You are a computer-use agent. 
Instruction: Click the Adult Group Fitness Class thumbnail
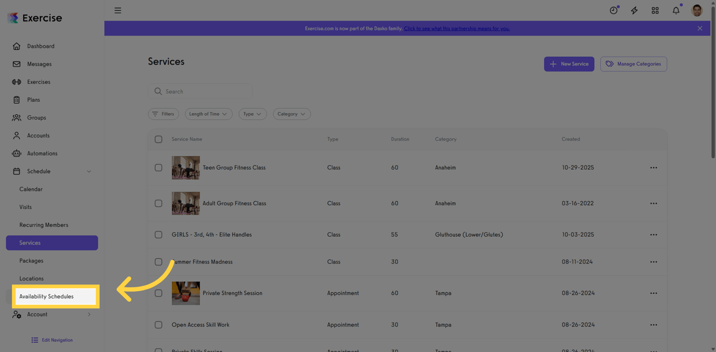[x=186, y=203]
